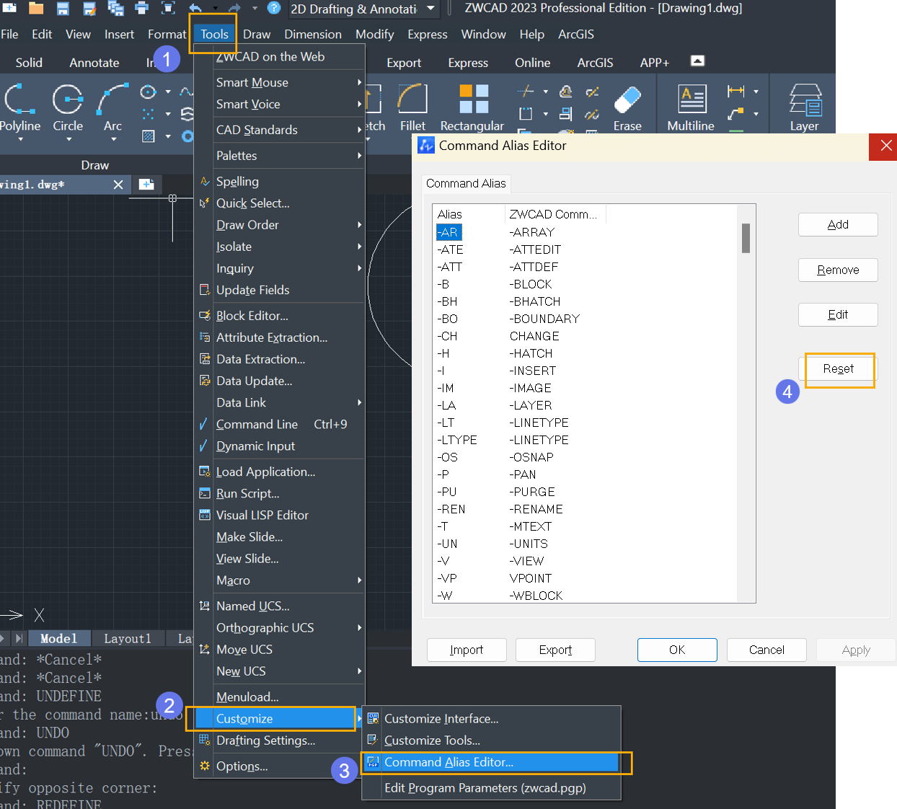Open the Layer properties tool

[804, 107]
